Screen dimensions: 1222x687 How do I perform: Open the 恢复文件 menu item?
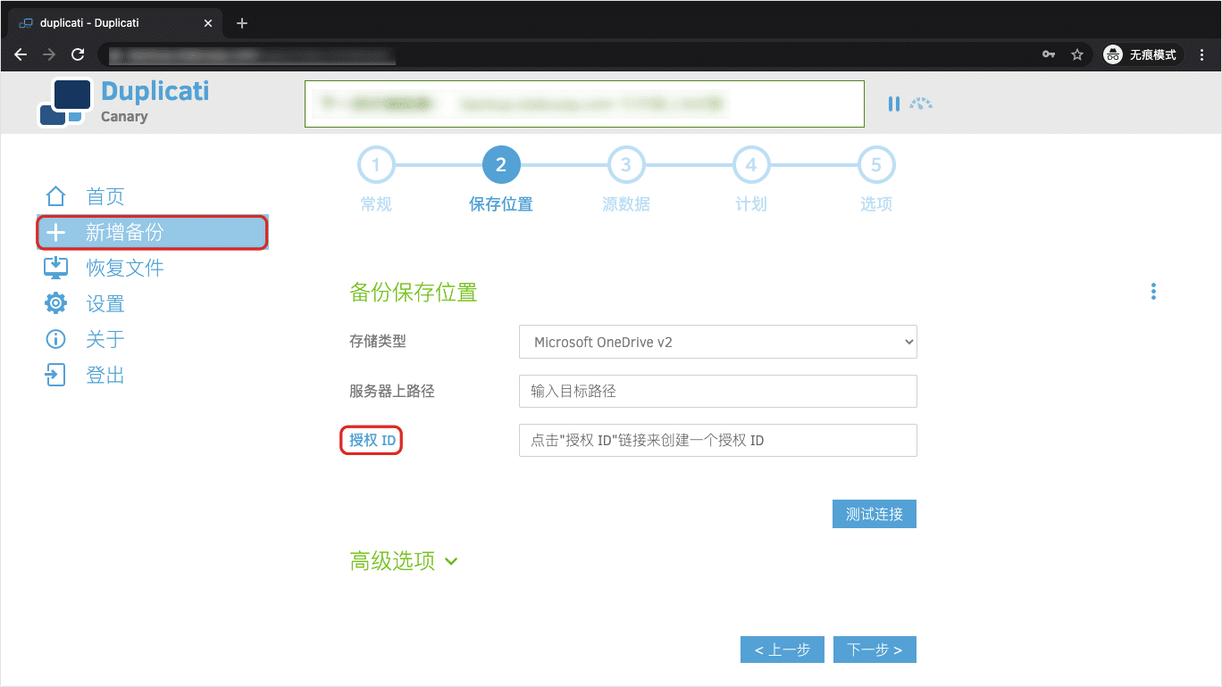coord(125,268)
